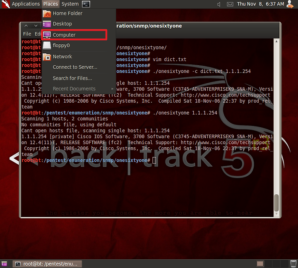298x268 pixels.
Task: Click 'No communities file, using default' line
Action: tap(69, 125)
